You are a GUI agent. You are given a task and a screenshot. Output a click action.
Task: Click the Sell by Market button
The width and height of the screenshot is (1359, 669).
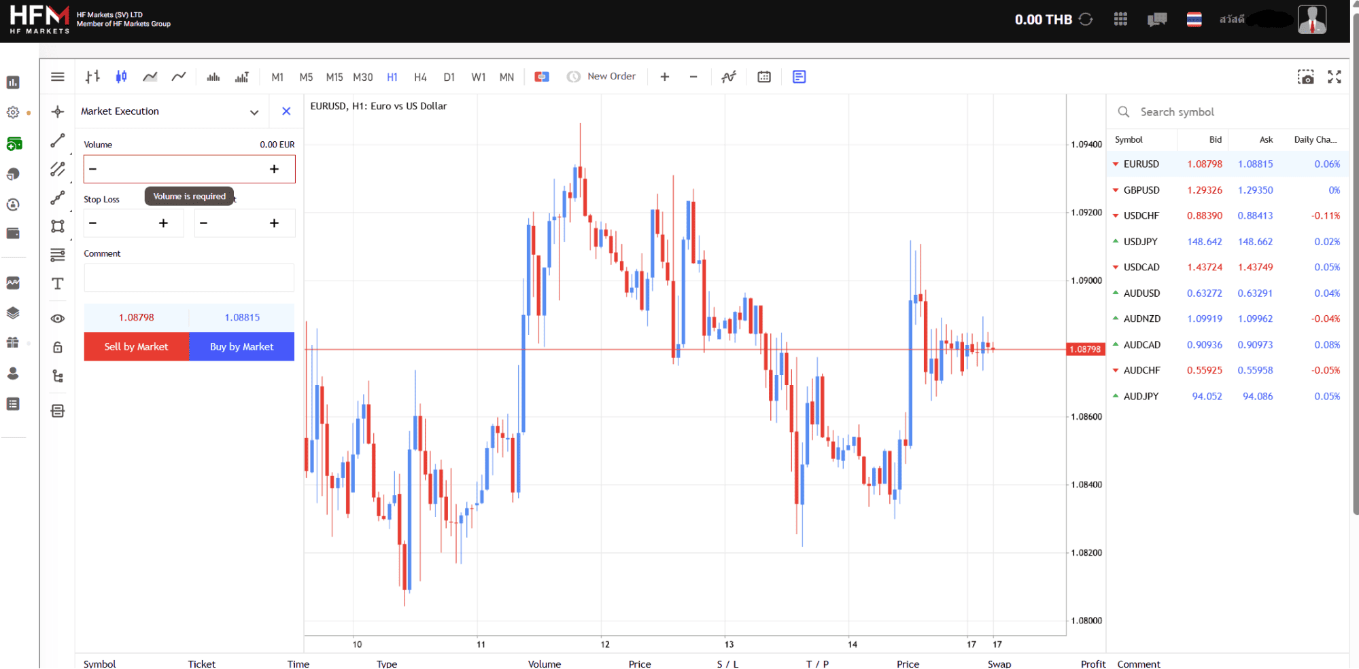(136, 346)
